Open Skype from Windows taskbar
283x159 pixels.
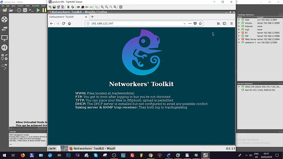tap(96, 155)
